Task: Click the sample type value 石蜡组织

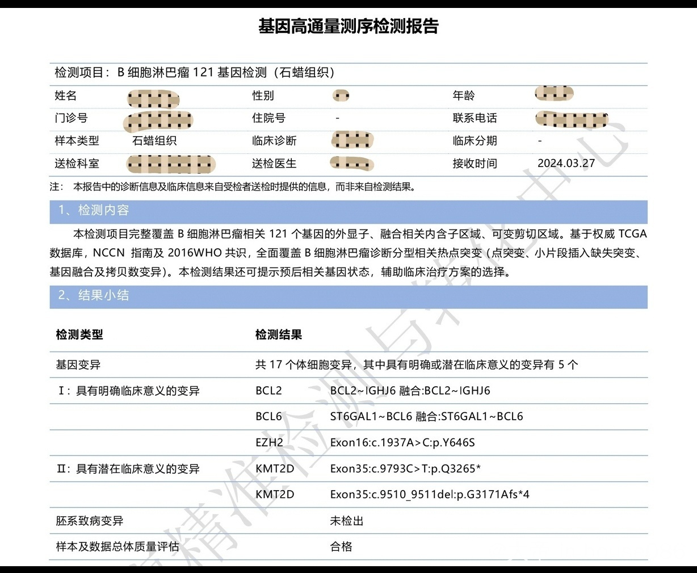Action: tap(154, 141)
